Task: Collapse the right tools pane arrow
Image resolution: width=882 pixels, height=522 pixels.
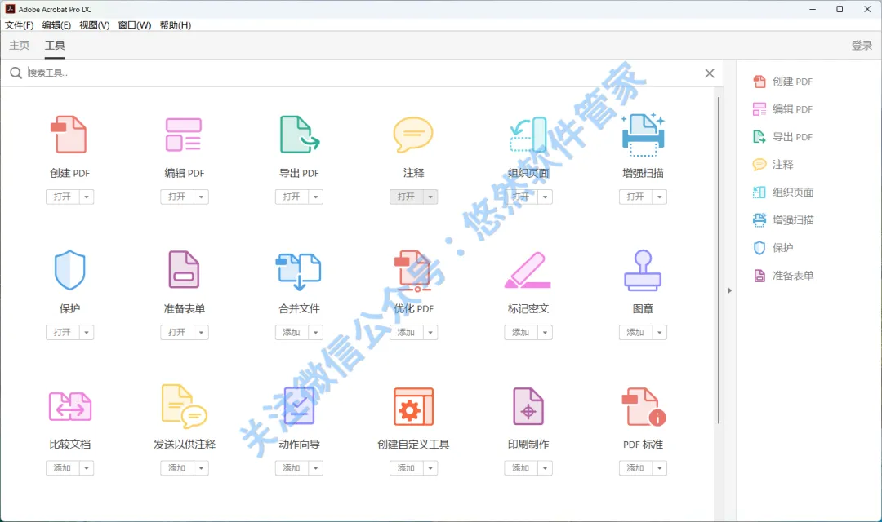Action: coord(729,290)
